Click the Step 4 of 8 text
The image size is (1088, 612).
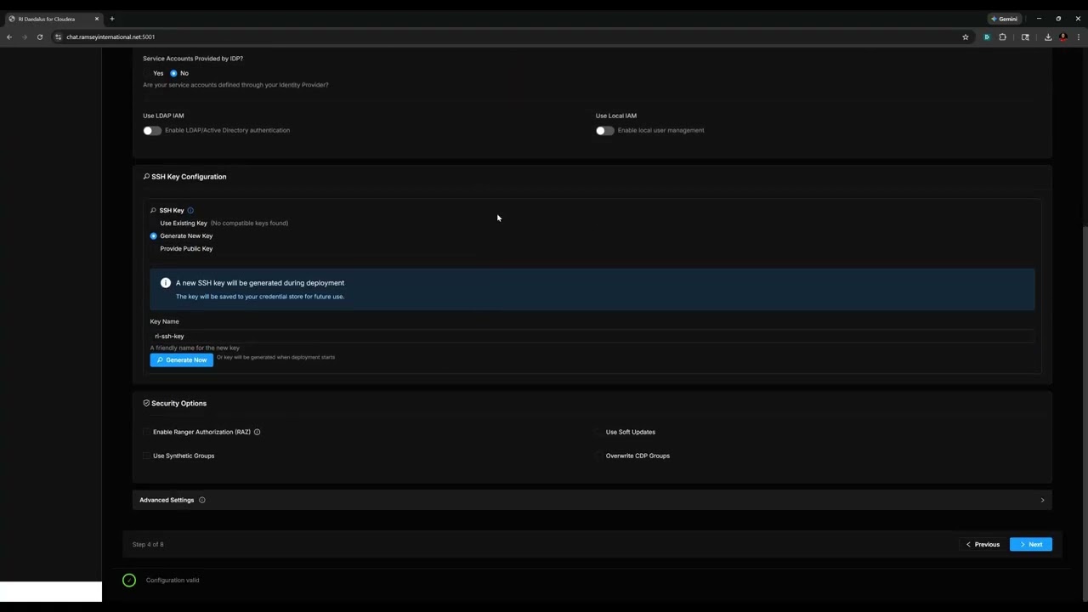pyautogui.click(x=148, y=544)
